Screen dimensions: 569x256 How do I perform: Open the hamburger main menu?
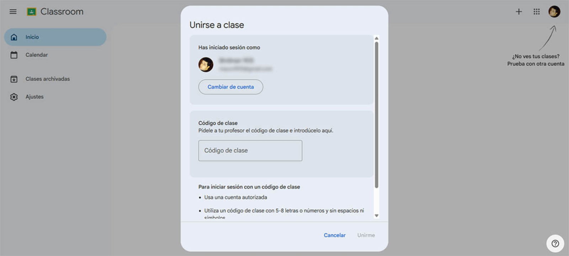pos(13,12)
